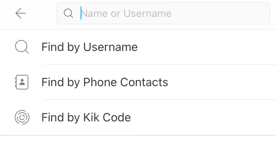Click the person silhouette in contacts icon
Screen dimensions: 276x143
22,82
